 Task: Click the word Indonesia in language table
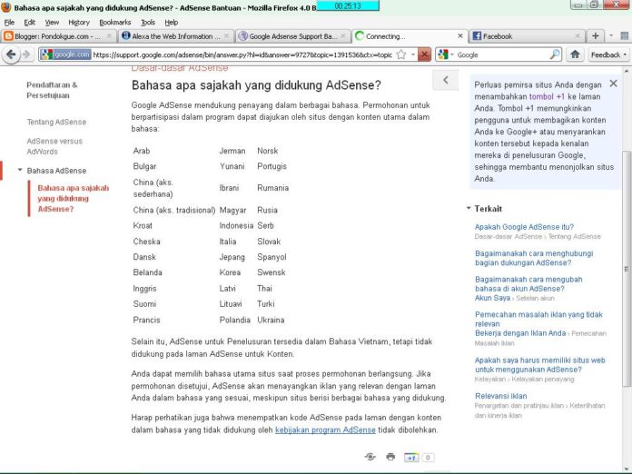coord(236,225)
